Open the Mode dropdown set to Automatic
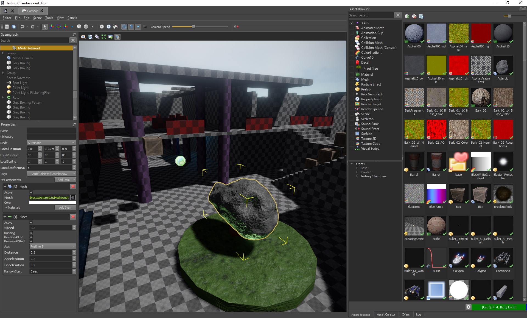Screen dimensions: 527x318 coord(51,143)
